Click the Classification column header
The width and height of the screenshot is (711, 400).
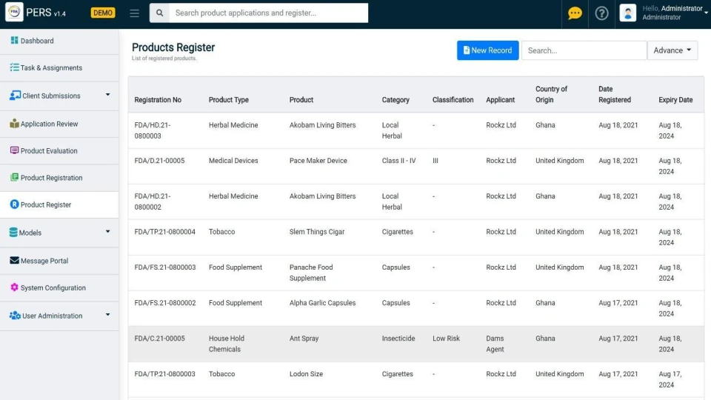click(453, 100)
